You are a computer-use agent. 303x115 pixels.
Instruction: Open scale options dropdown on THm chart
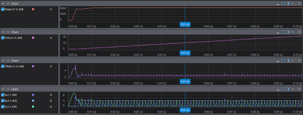(293, 32)
